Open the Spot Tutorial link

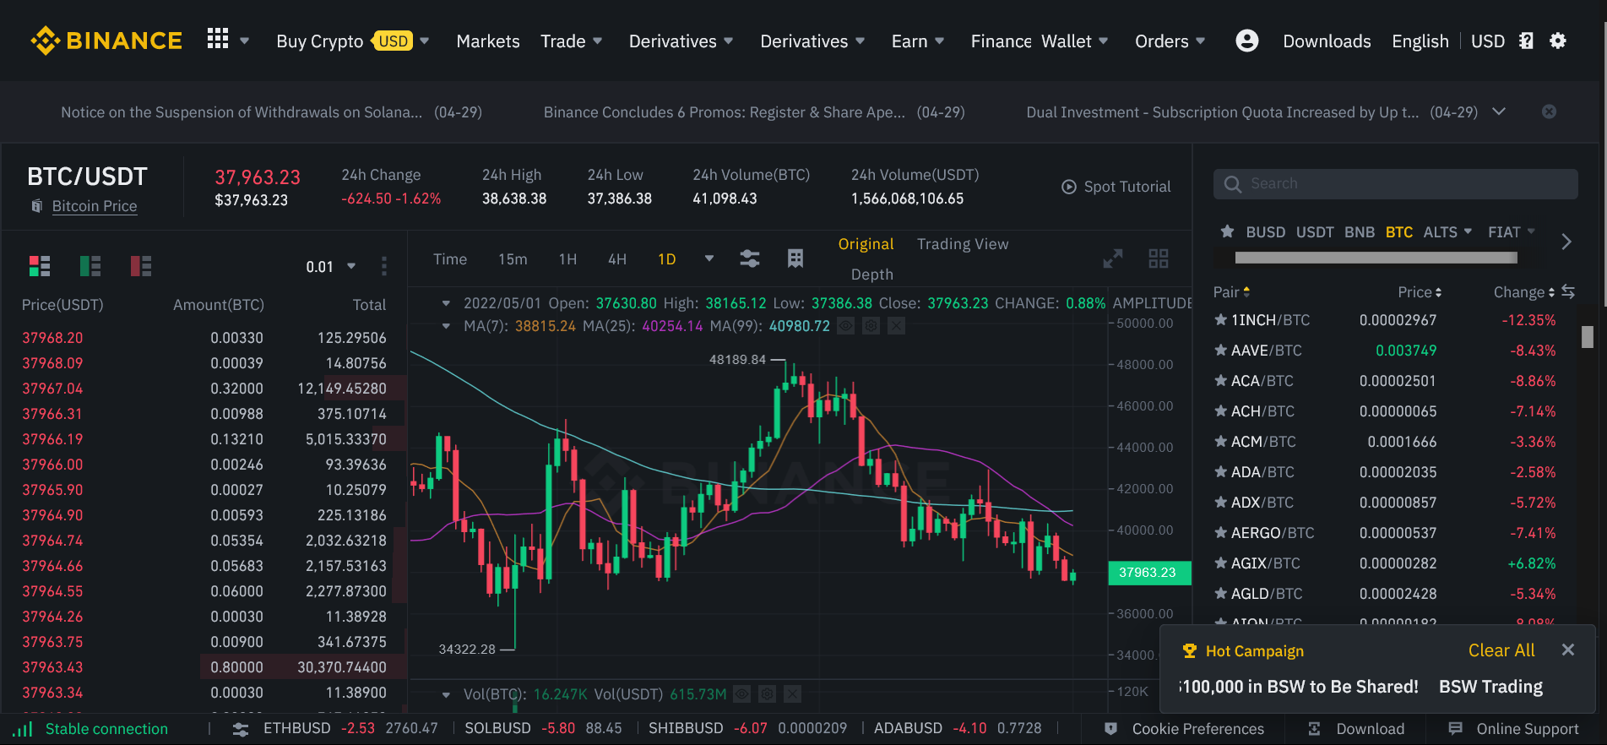point(1116,186)
